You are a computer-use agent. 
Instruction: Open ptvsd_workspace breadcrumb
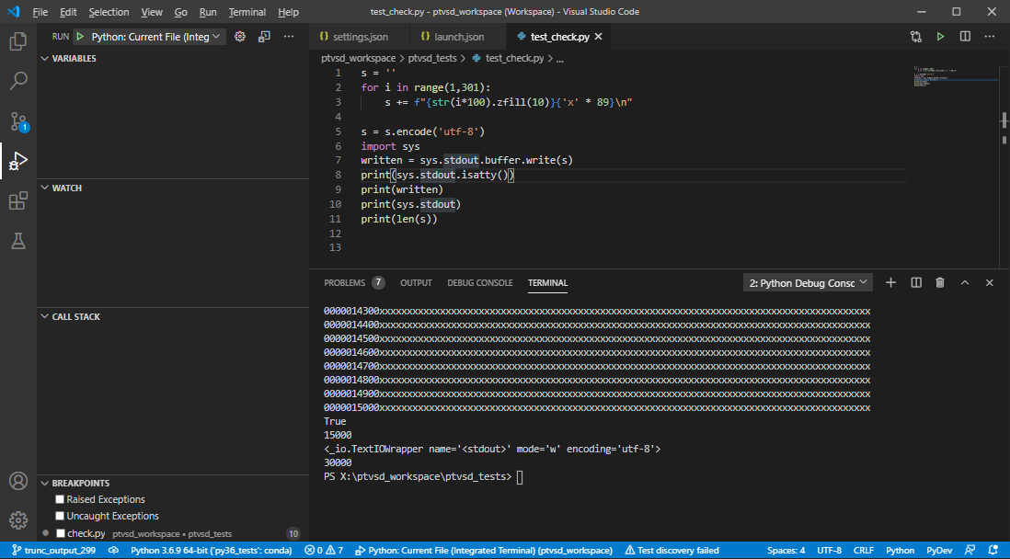click(358, 59)
